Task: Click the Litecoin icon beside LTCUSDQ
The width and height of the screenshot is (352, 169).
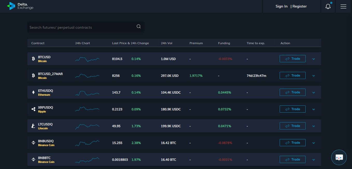Action: pos(33,126)
